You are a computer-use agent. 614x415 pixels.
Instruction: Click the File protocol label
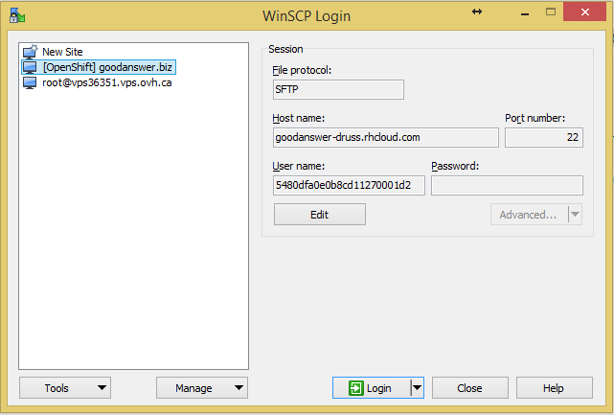tap(302, 71)
